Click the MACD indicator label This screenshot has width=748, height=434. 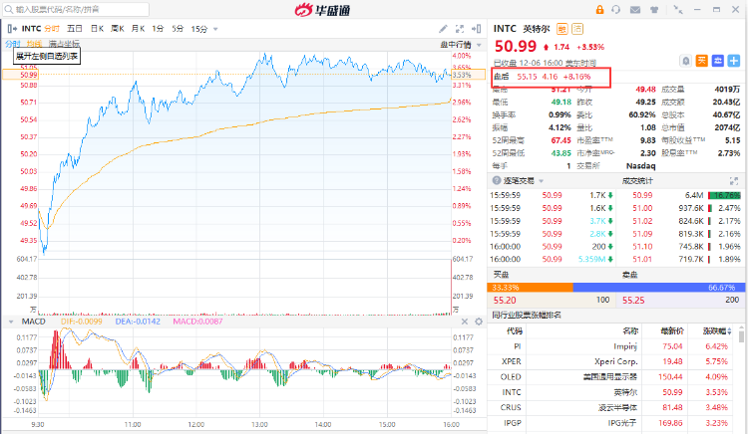33,322
